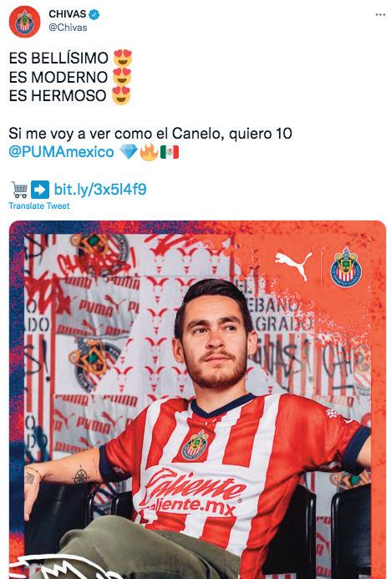
Task: Click the fire emoji
Action: click(149, 152)
